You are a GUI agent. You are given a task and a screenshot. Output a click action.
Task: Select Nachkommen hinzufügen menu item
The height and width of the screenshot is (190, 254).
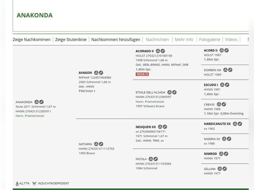[x=116, y=39]
